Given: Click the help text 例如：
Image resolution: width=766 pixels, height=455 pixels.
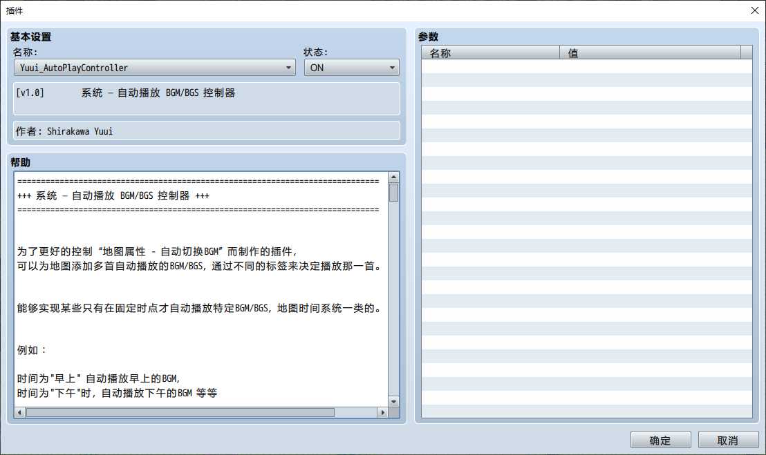Looking at the screenshot, I should tap(32, 350).
